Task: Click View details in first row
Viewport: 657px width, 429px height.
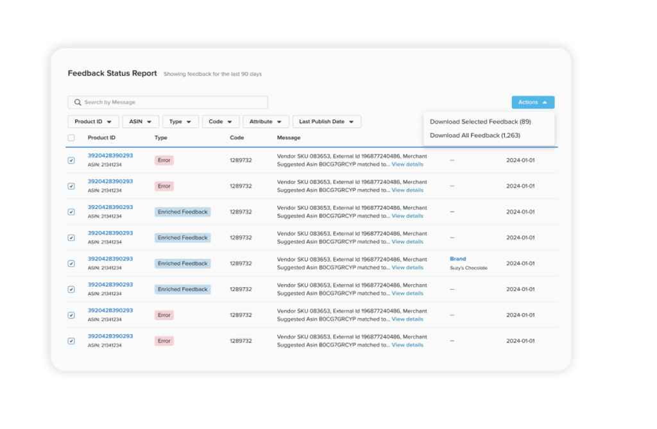Action: [x=407, y=165]
